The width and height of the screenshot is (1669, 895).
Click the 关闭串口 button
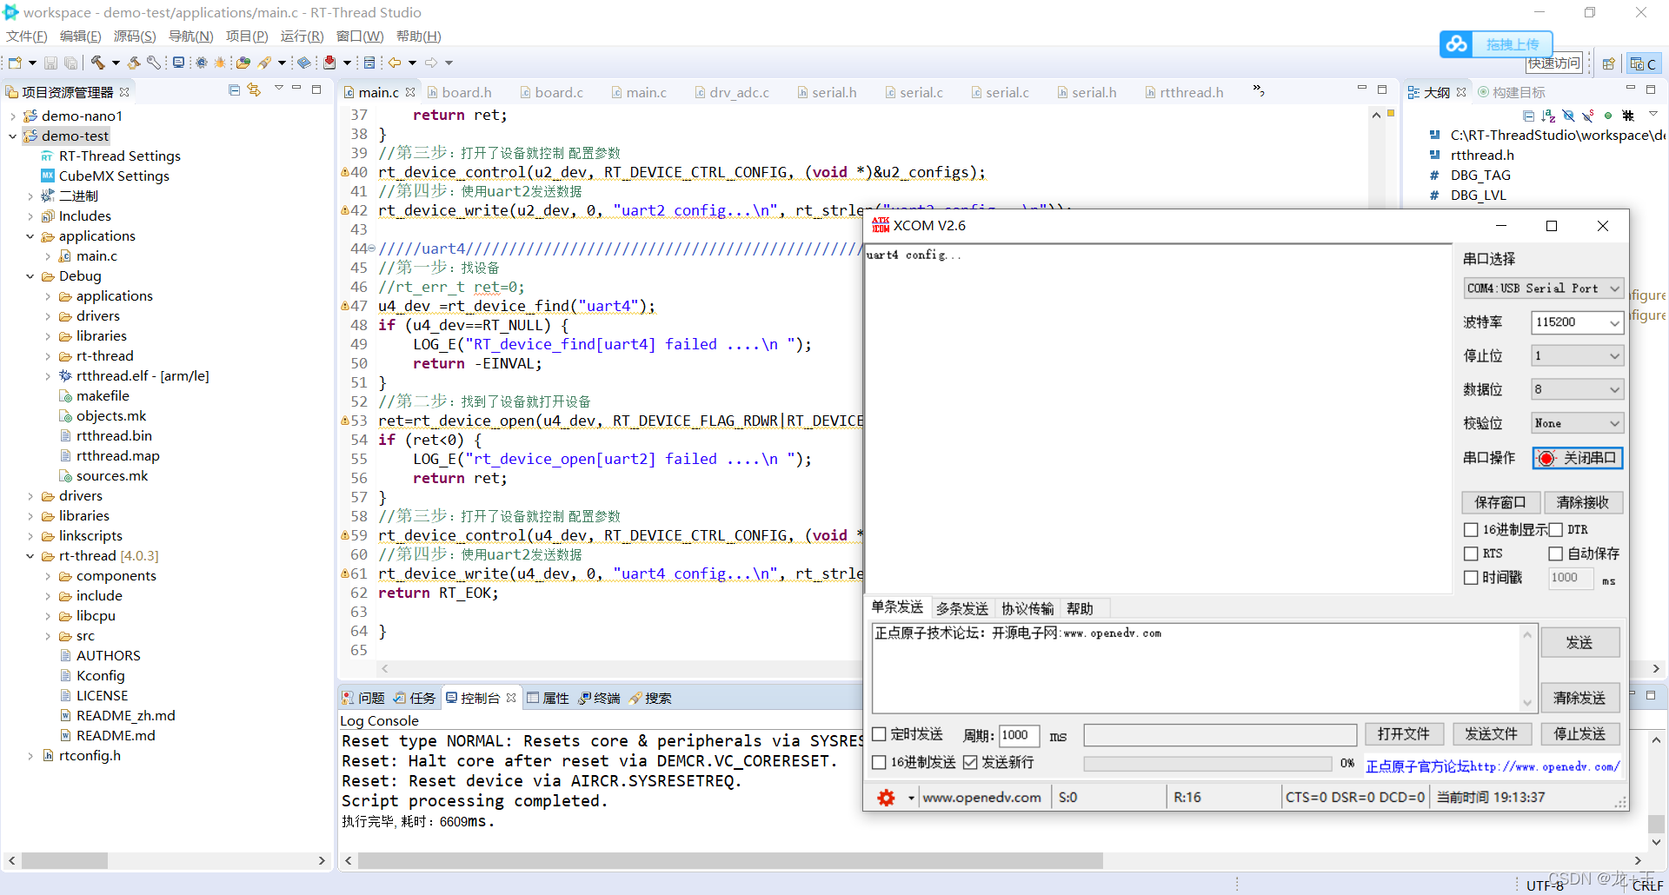point(1578,458)
